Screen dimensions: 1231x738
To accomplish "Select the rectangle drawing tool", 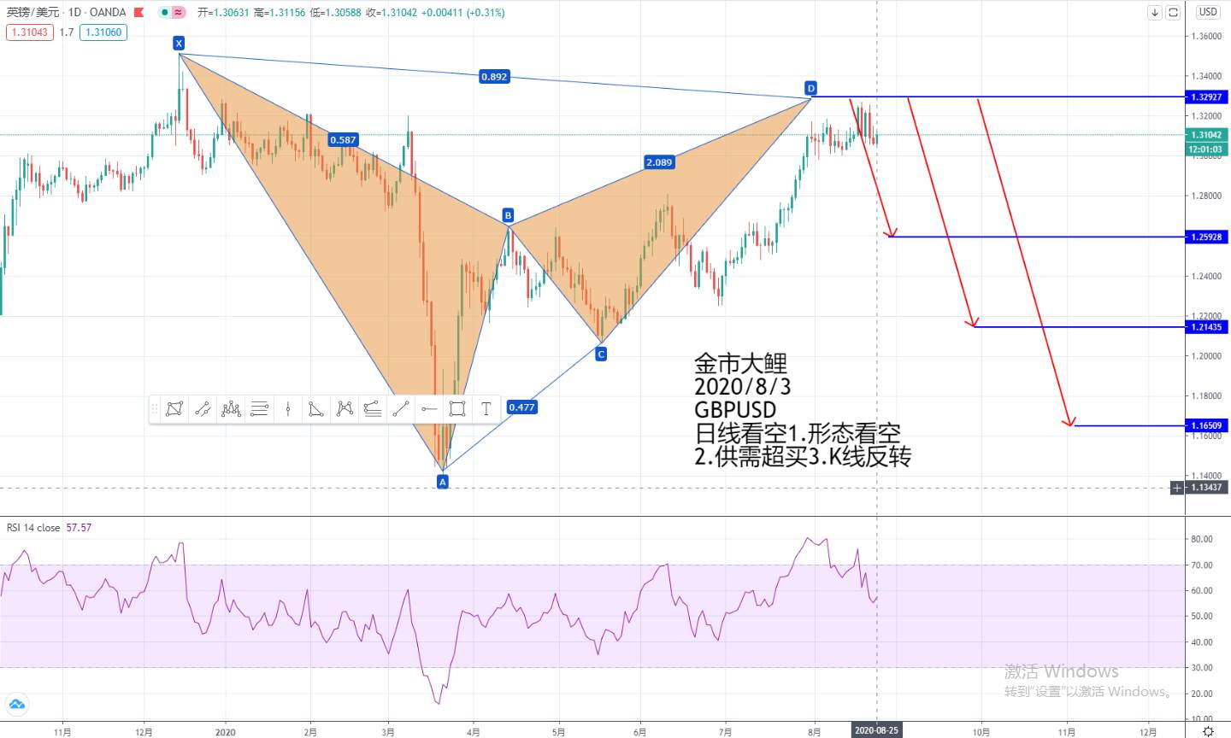I will click(x=457, y=409).
